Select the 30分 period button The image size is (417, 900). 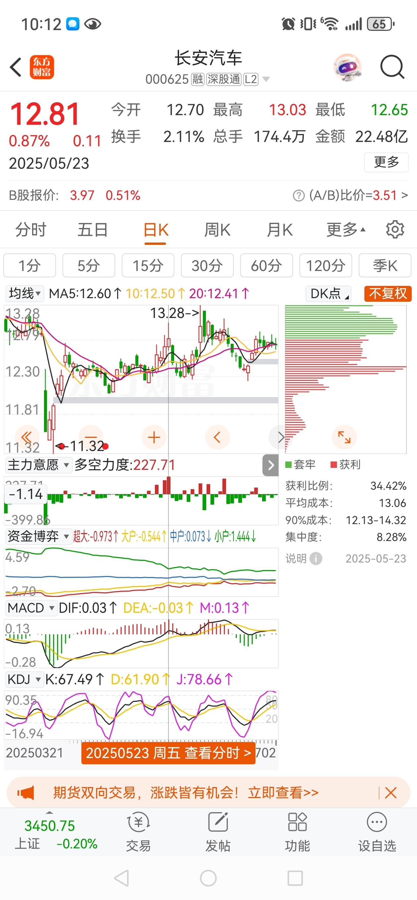207,265
